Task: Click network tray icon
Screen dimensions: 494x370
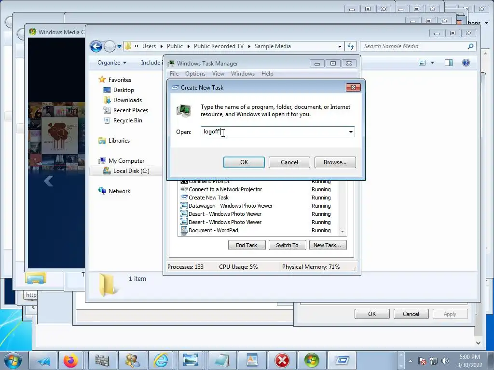Action: click(x=434, y=361)
